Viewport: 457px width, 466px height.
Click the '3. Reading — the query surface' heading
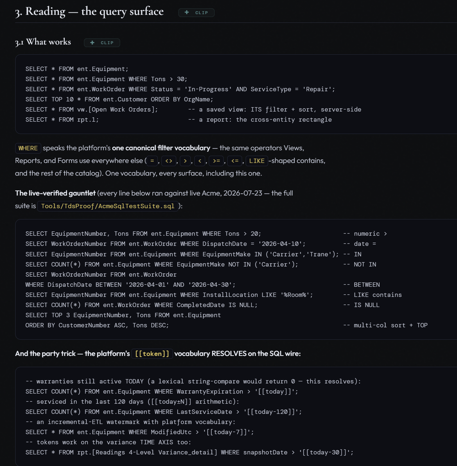click(89, 12)
